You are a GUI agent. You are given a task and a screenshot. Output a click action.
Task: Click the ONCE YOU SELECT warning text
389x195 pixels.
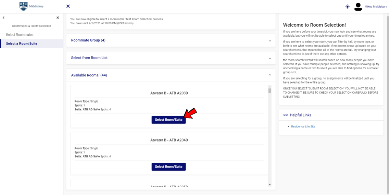(331, 93)
